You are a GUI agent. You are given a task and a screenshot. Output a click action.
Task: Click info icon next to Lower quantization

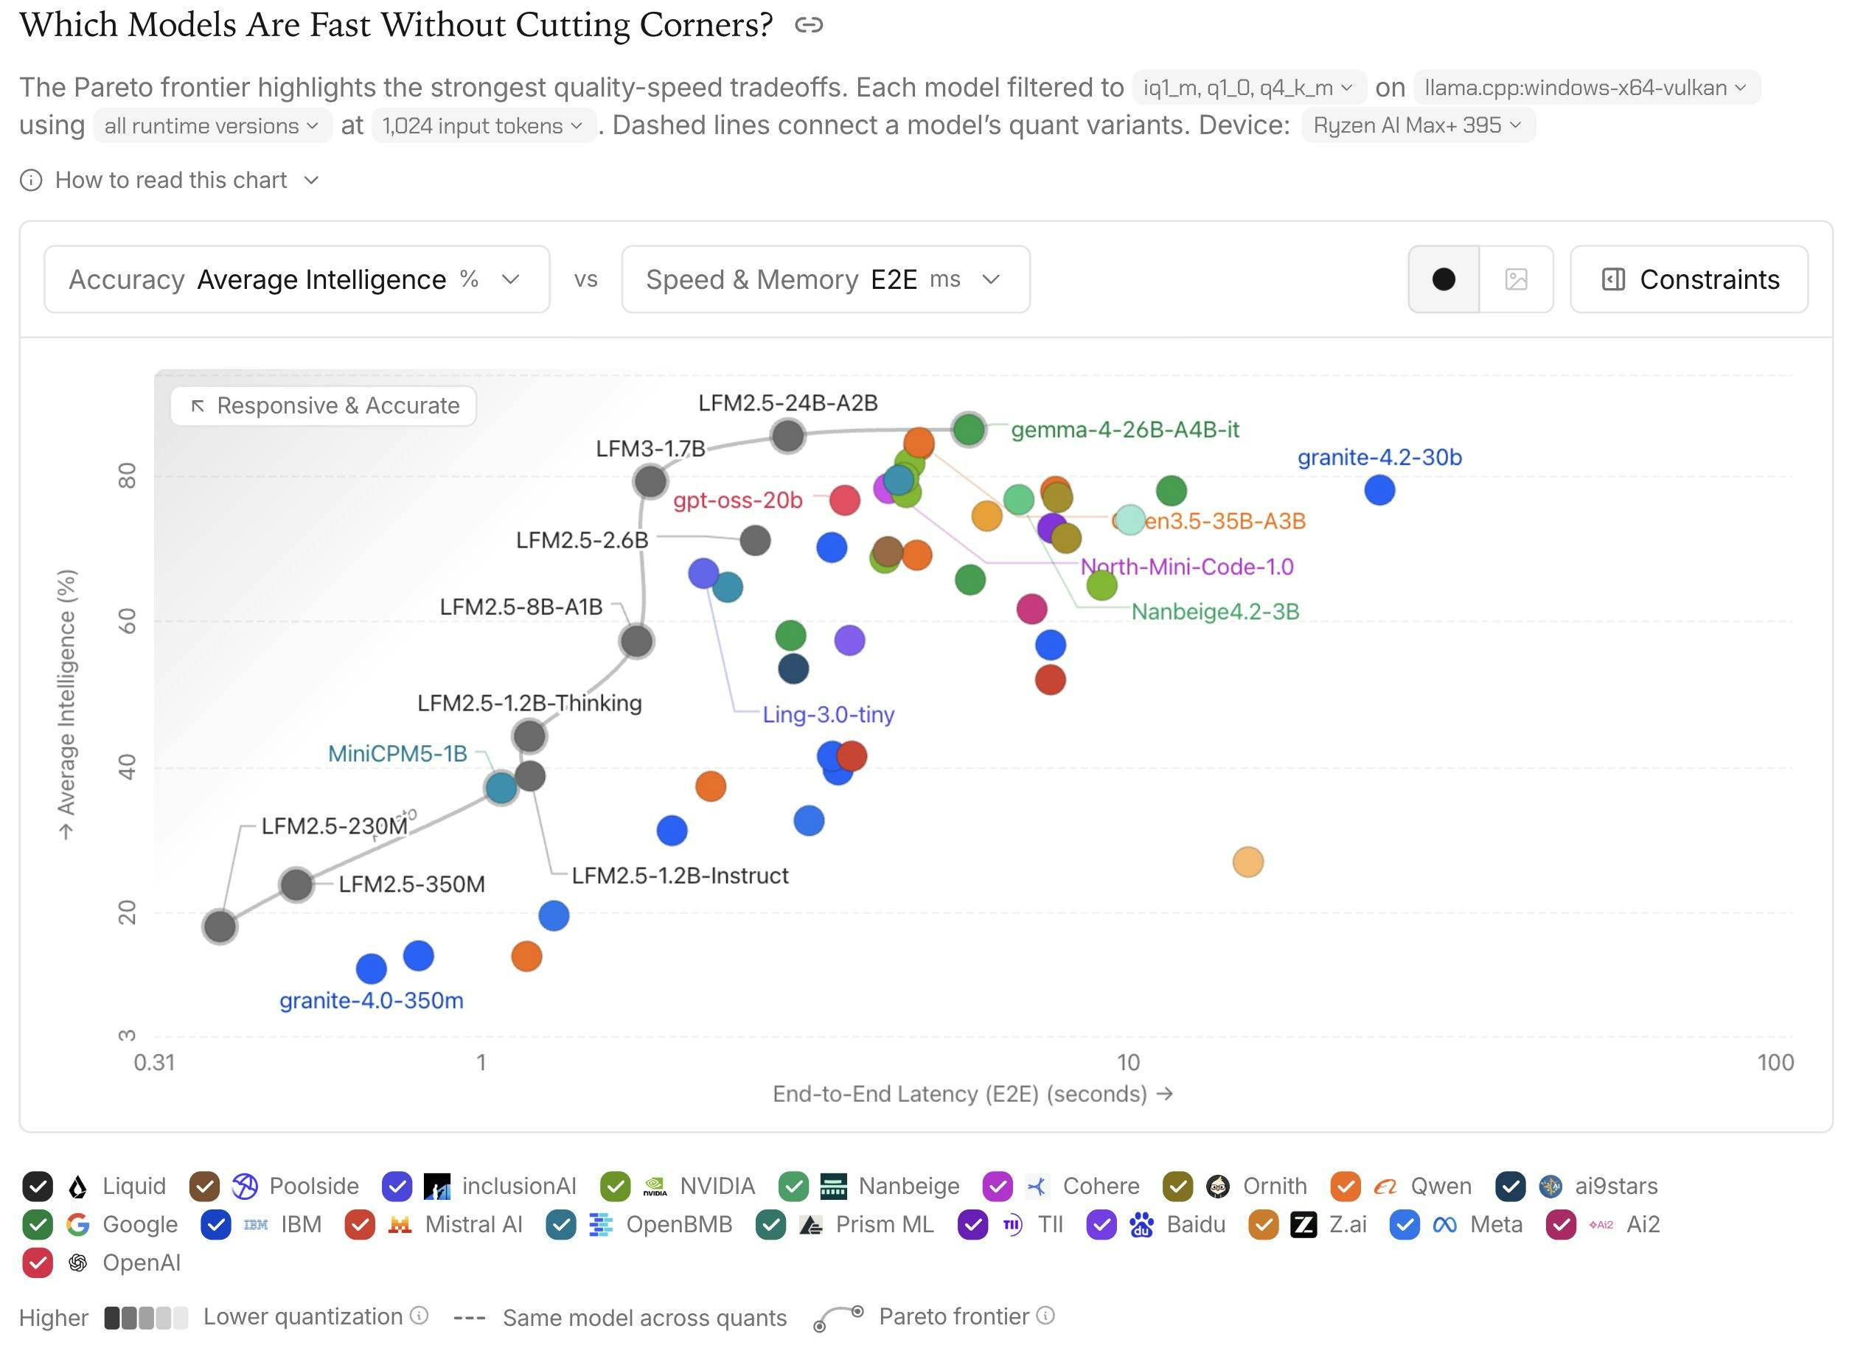(419, 1316)
